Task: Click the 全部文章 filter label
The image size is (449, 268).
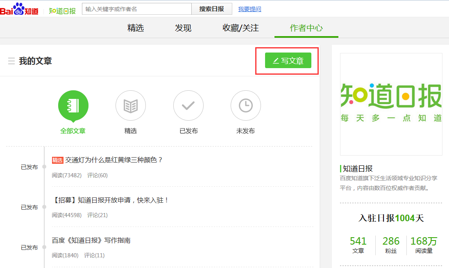Action: click(73, 131)
